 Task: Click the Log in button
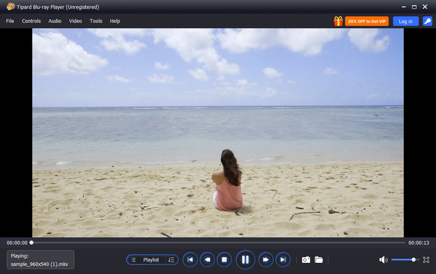[405, 21]
